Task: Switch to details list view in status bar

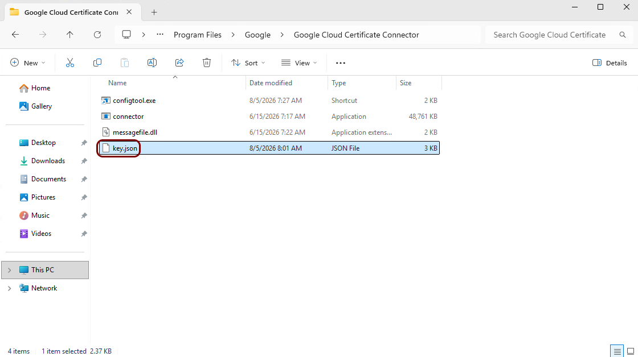Action: [617, 351]
